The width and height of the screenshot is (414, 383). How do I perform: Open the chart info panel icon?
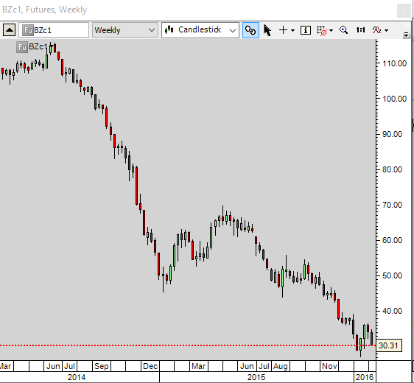coord(306,30)
